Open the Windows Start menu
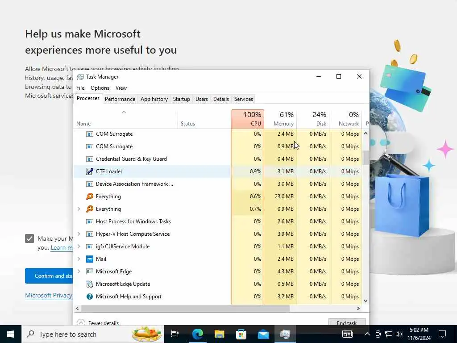Image resolution: width=457 pixels, height=343 pixels. click(11, 334)
